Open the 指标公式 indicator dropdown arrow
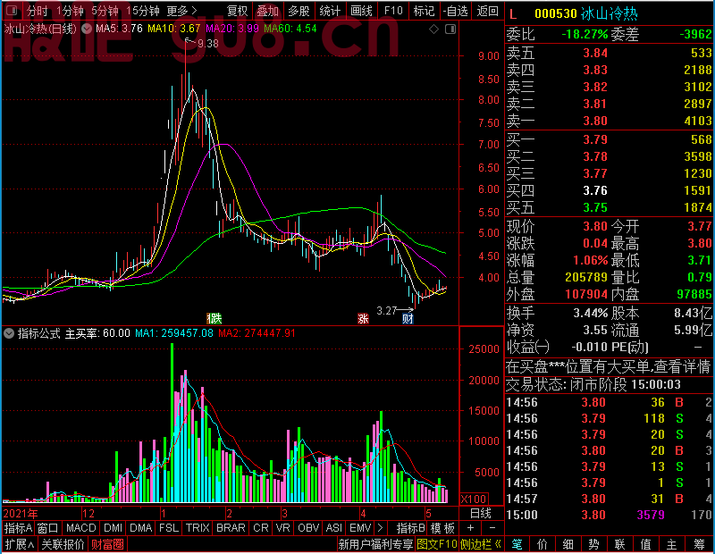The image size is (715, 554). tap(9, 333)
